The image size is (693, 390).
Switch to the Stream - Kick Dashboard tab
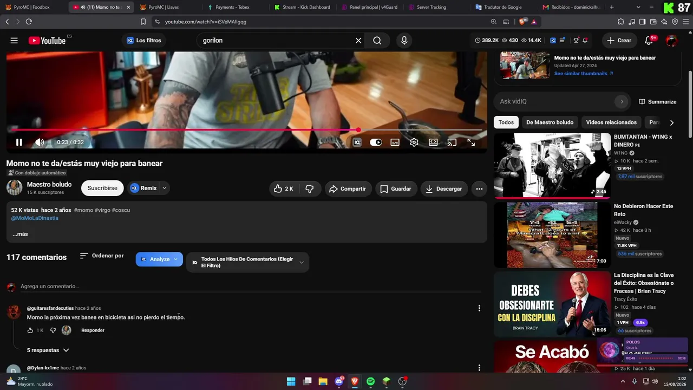pyautogui.click(x=304, y=7)
